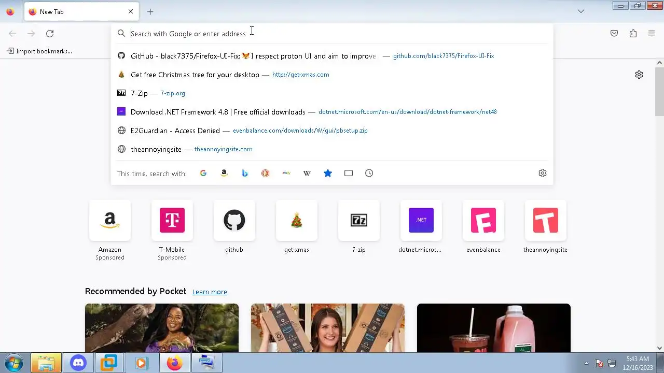Open the Extensions puzzle icon
The width and height of the screenshot is (664, 373).
point(633,34)
